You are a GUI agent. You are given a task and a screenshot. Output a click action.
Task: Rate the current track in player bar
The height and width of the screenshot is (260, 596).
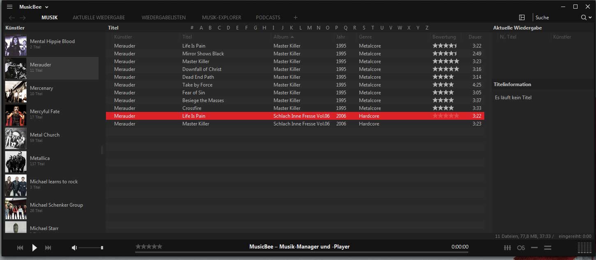149,246
